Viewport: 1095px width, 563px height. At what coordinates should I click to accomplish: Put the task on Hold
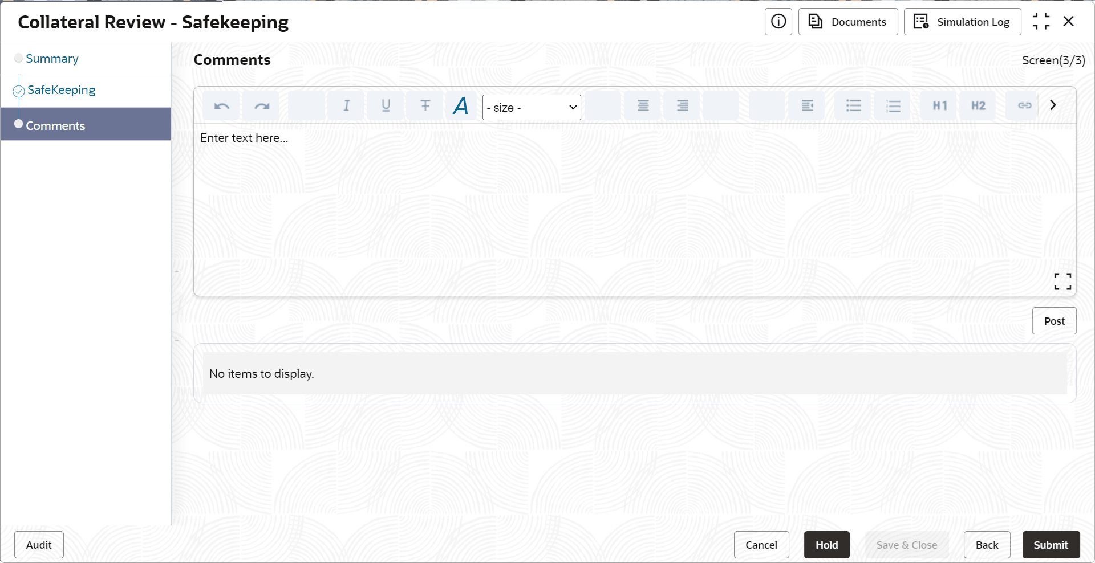[826, 545]
